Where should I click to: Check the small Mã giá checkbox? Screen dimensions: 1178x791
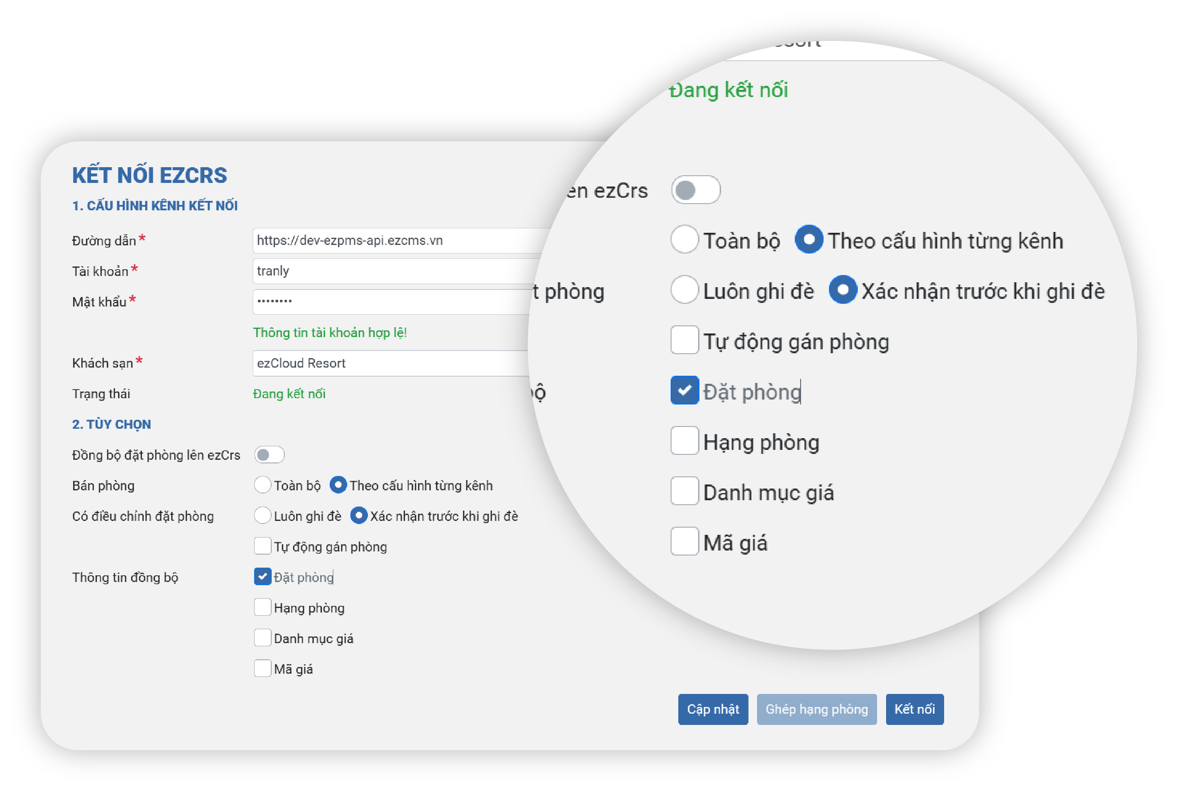pos(262,668)
